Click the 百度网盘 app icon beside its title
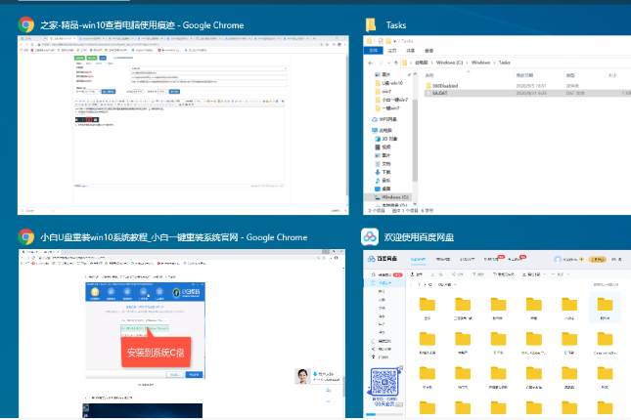 tap(370, 237)
